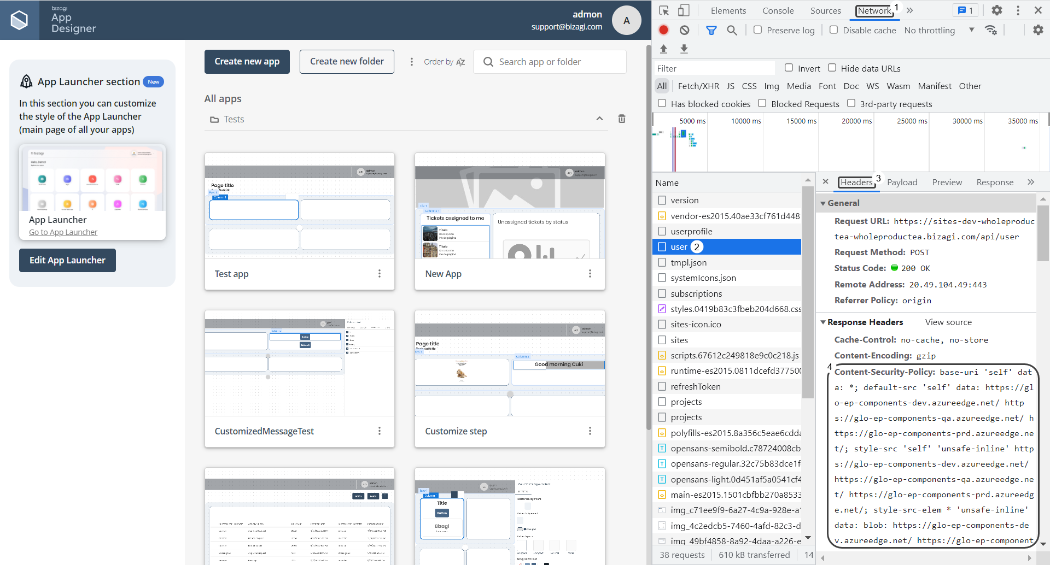
Task: Open the admon user avatar menu
Action: point(626,20)
